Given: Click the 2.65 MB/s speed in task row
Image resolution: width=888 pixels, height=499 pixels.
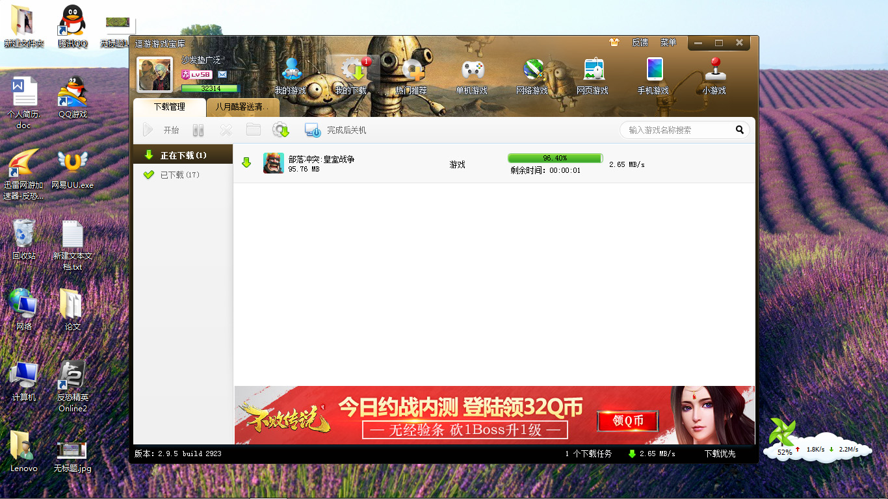Looking at the screenshot, I should tap(627, 165).
